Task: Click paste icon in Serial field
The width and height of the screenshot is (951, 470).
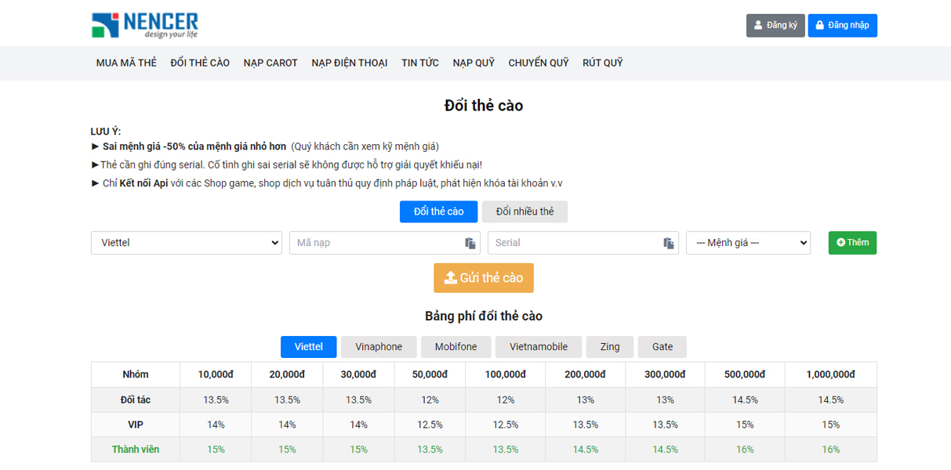Action: (668, 243)
